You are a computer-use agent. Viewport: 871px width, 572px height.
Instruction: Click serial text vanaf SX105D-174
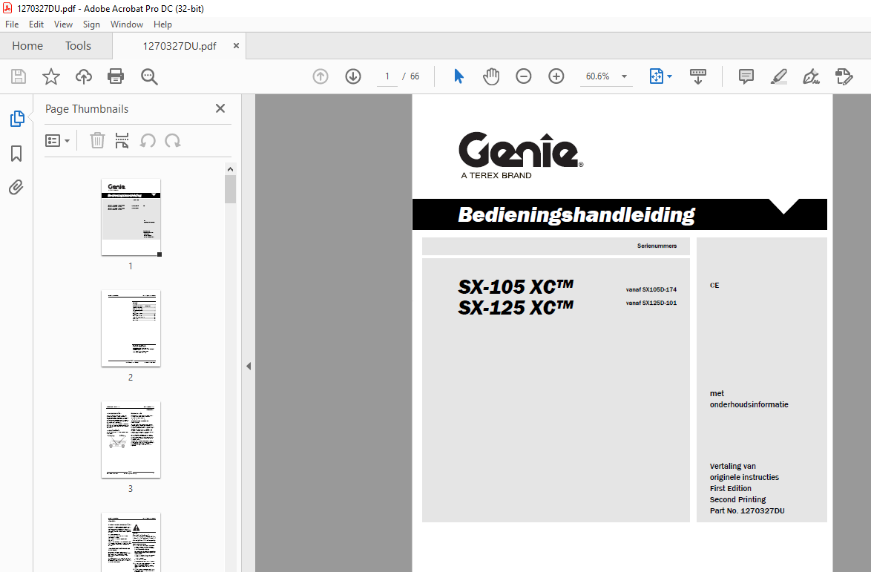point(651,289)
